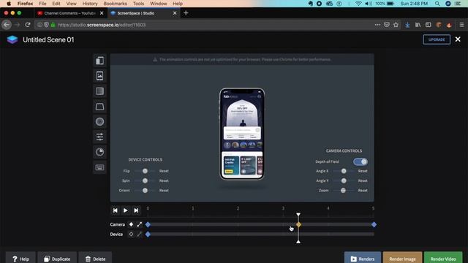The height and width of the screenshot is (263, 468).
Task: Open the keyboard shortcuts sidebar icon
Action: coord(99,167)
